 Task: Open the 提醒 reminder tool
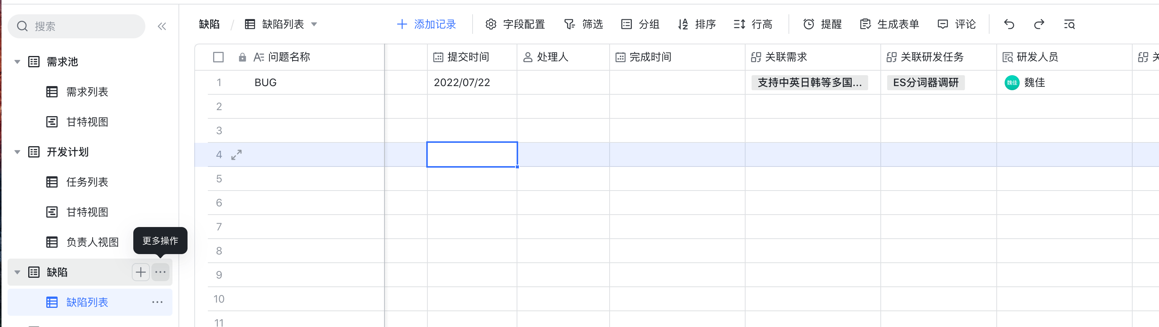(822, 24)
